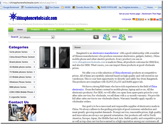Open the Contact Us navigation tab
Screen dimensions: 163x124
pyautogui.click(x=106, y=30)
